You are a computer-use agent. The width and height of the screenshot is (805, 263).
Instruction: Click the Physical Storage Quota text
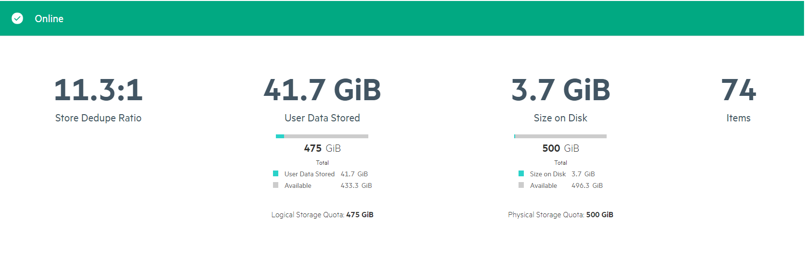click(560, 215)
